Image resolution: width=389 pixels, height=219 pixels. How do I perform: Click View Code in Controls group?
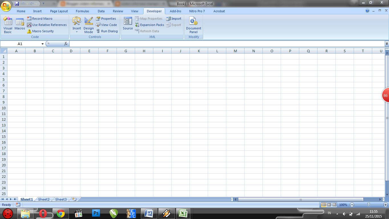coord(106,25)
